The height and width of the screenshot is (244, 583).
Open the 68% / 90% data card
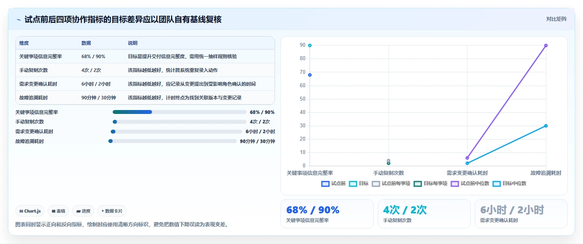coord(327,214)
